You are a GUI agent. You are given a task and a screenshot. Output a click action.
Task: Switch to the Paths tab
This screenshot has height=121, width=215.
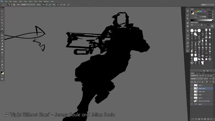pyautogui.click(x=203, y=73)
